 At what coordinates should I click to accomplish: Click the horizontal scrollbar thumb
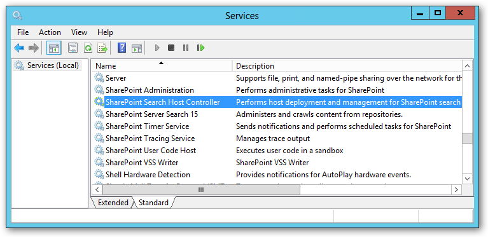pos(201,189)
